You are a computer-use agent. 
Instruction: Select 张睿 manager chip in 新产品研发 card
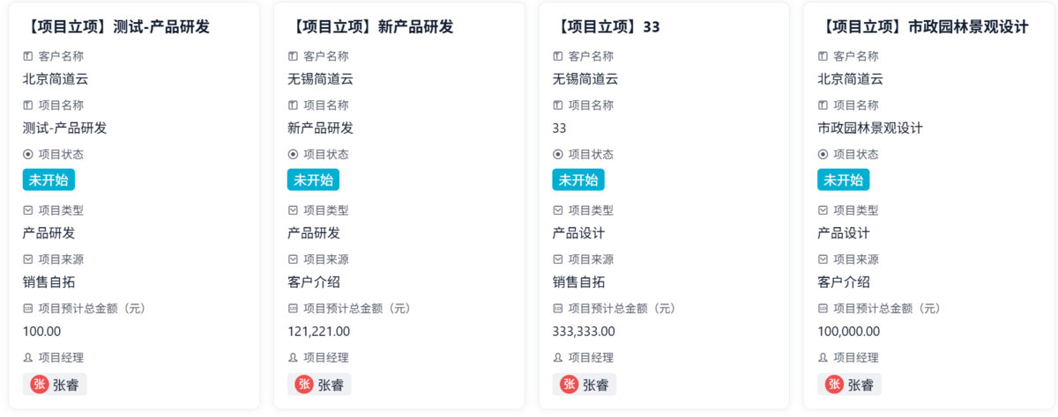(319, 384)
